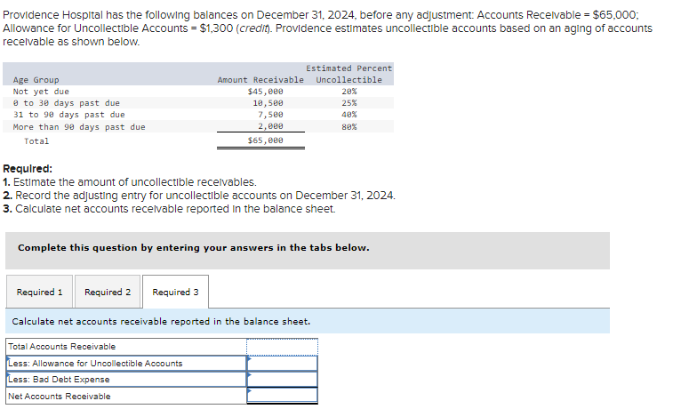Select the More than 90 days past due row
Image resolution: width=697 pixels, height=409 pixels.
point(198,126)
